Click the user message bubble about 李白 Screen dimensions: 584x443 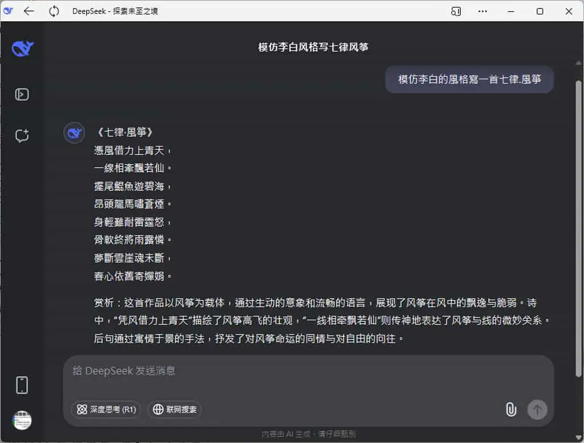[x=469, y=79]
